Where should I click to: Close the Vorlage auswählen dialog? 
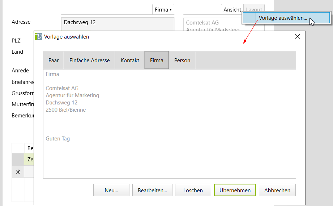(298, 36)
